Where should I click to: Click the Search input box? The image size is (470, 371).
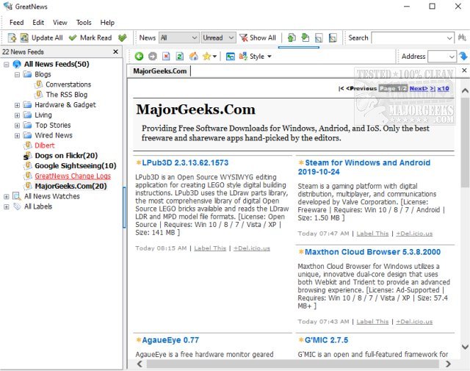tap(409, 37)
